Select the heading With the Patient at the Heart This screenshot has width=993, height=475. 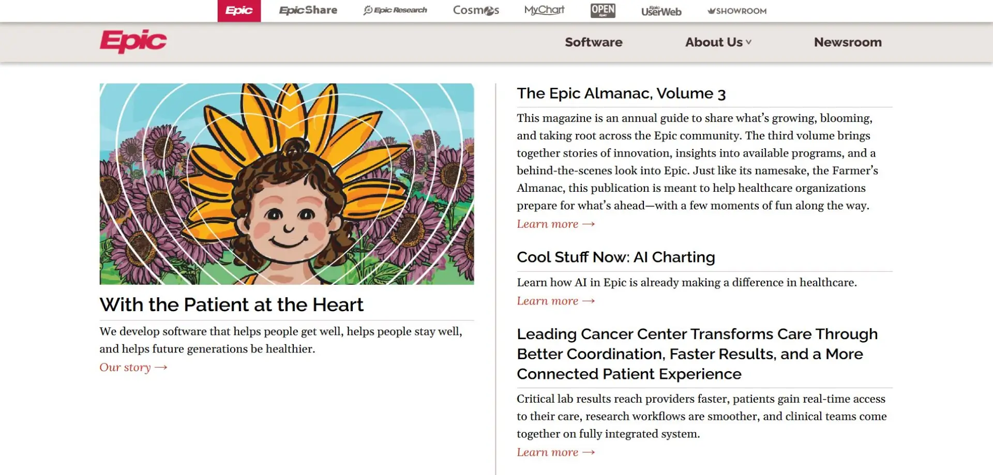(232, 304)
